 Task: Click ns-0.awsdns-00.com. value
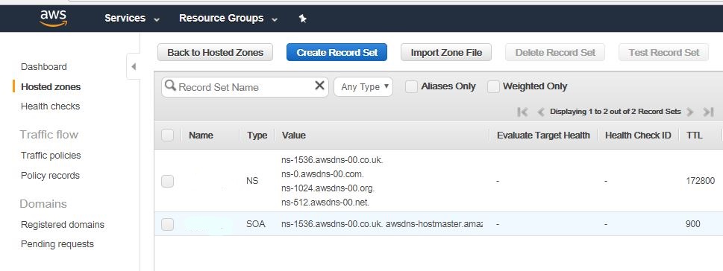tap(322, 174)
